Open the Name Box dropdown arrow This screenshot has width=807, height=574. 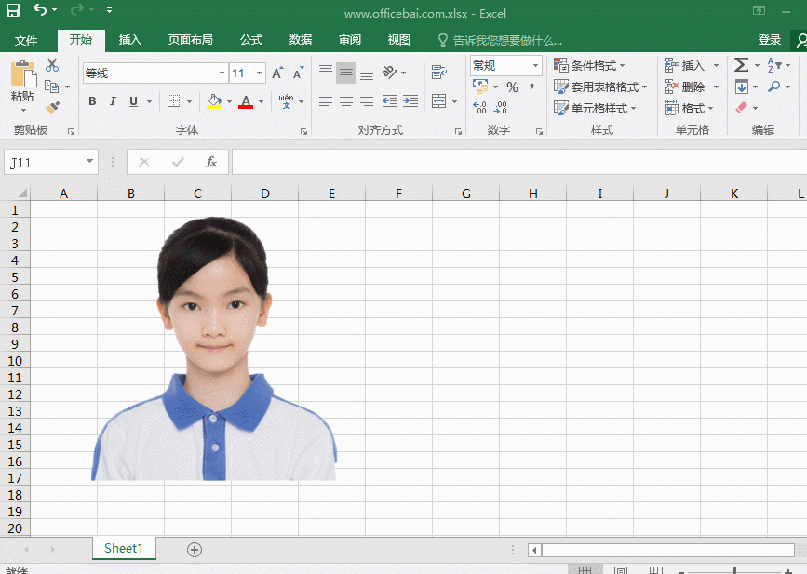coord(89,162)
